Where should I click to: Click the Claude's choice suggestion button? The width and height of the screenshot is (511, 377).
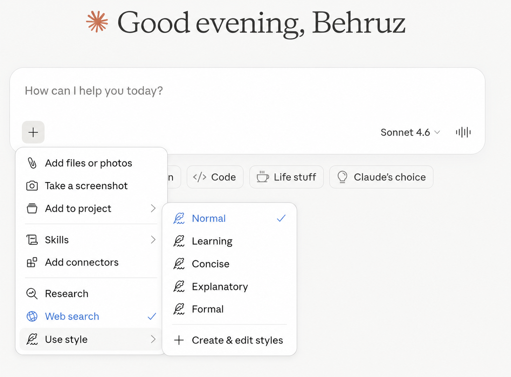(x=381, y=177)
